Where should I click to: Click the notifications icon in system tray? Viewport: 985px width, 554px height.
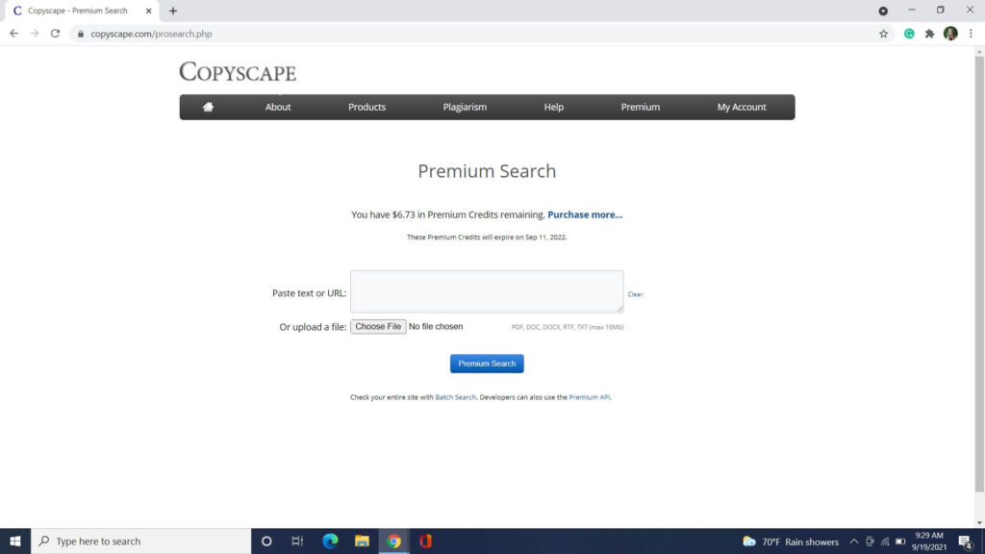(x=965, y=541)
